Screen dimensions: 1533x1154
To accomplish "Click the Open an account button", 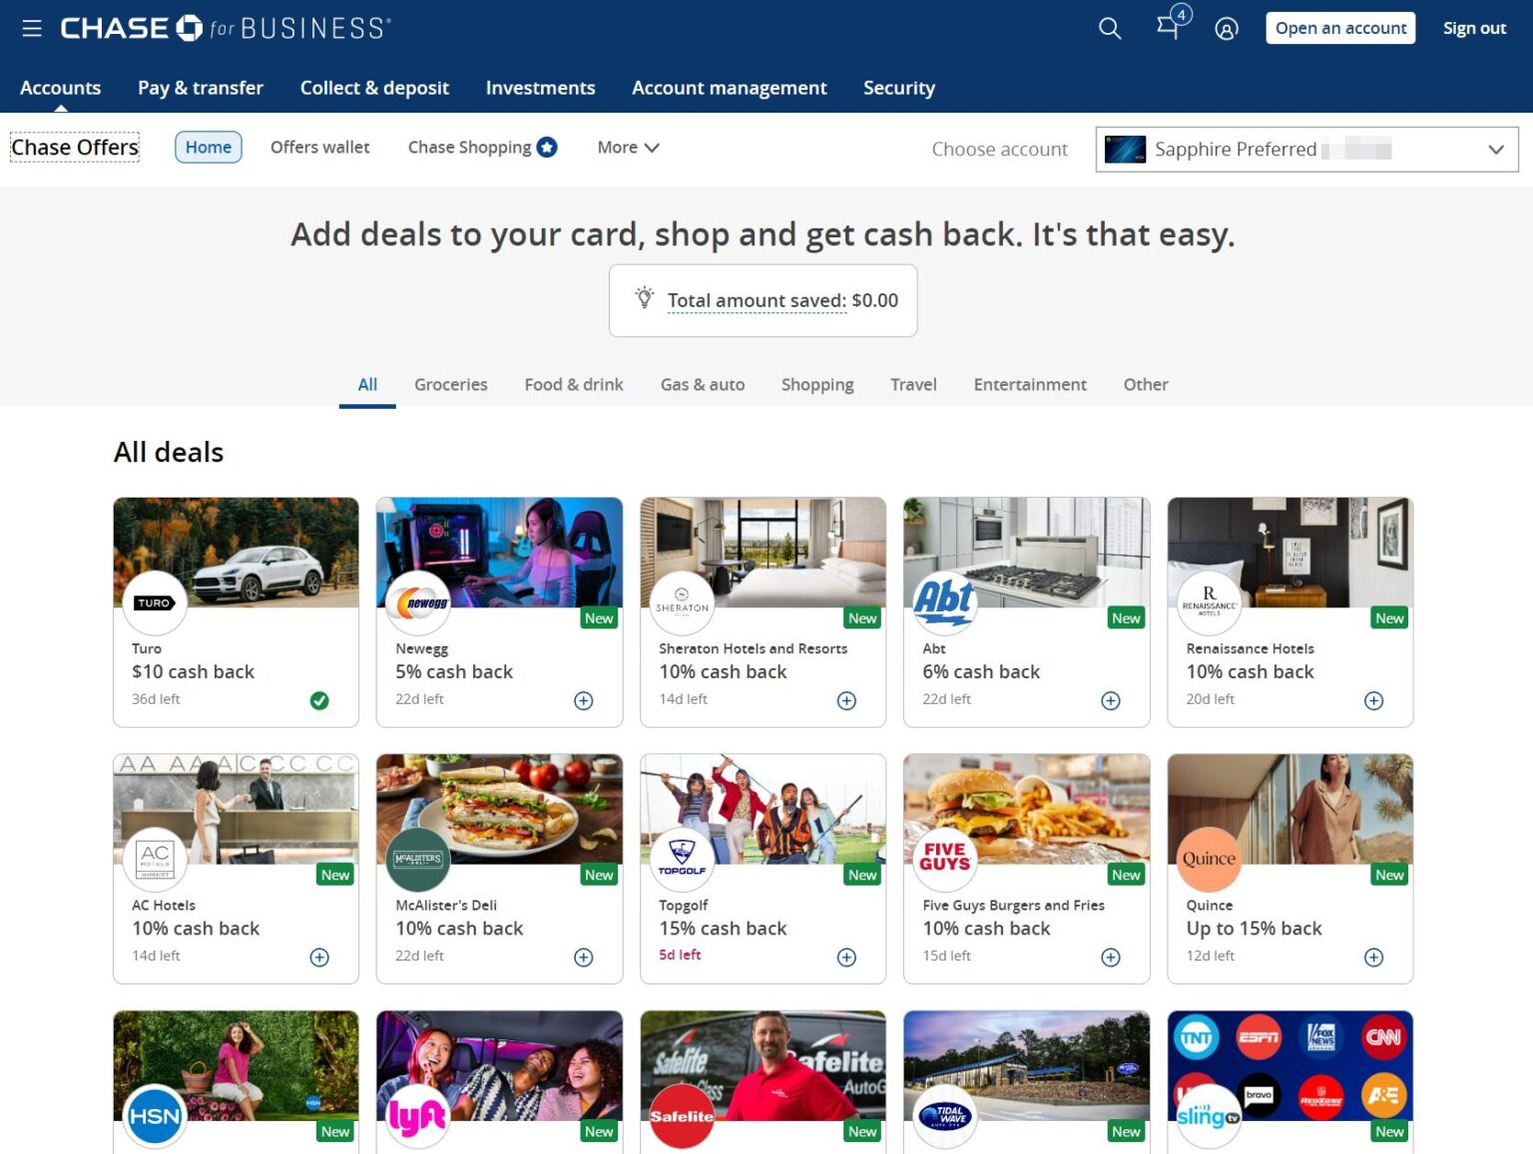I will (x=1339, y=28).
